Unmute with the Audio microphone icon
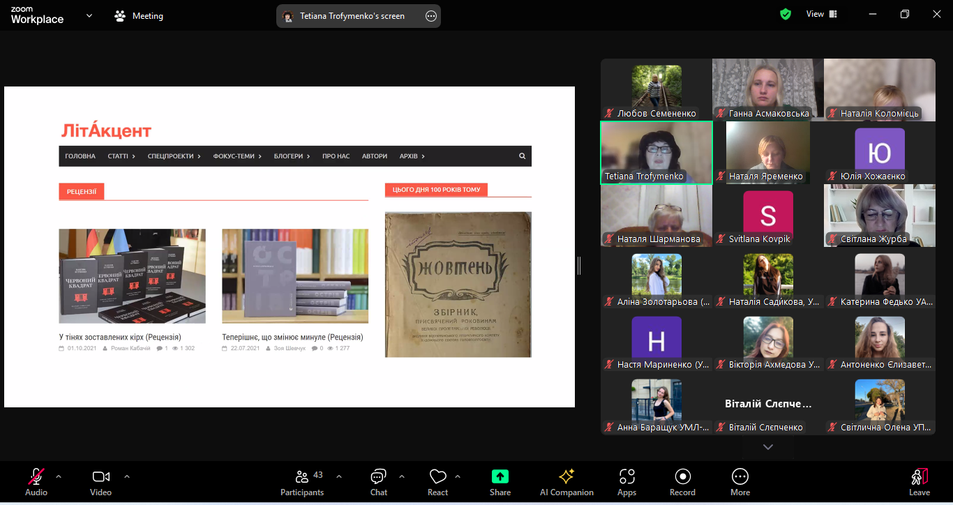 [x=36, y=476]
